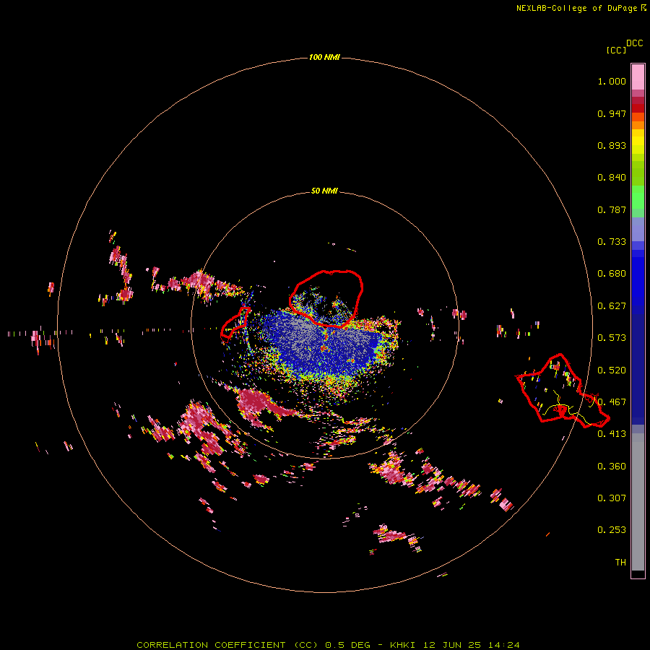Click the 50 NMI range ring label
The image size is (650, 650).
[324, 191]
